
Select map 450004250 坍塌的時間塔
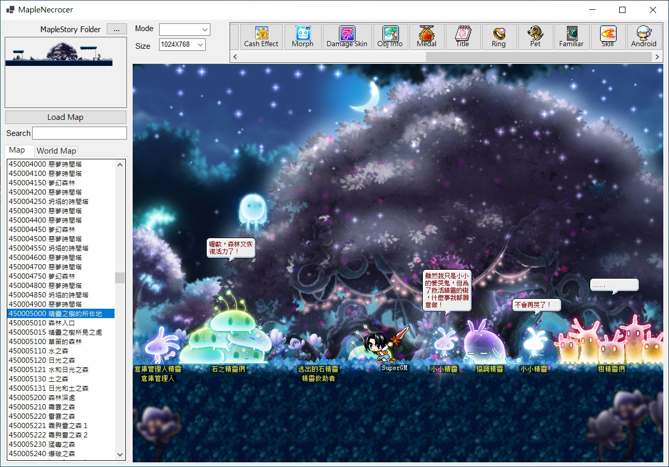pos(61,201)
